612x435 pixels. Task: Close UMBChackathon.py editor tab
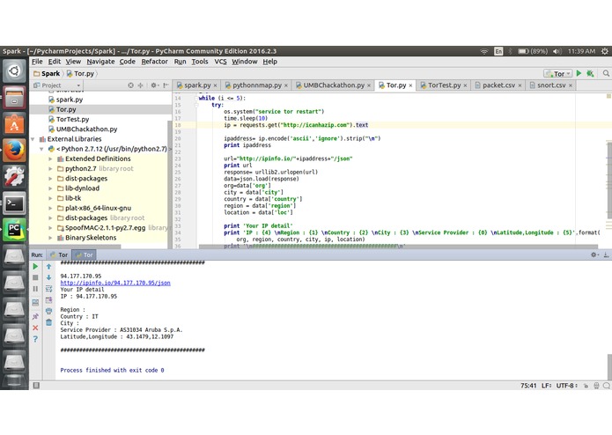pyautogui.click(x=369, y=85)
